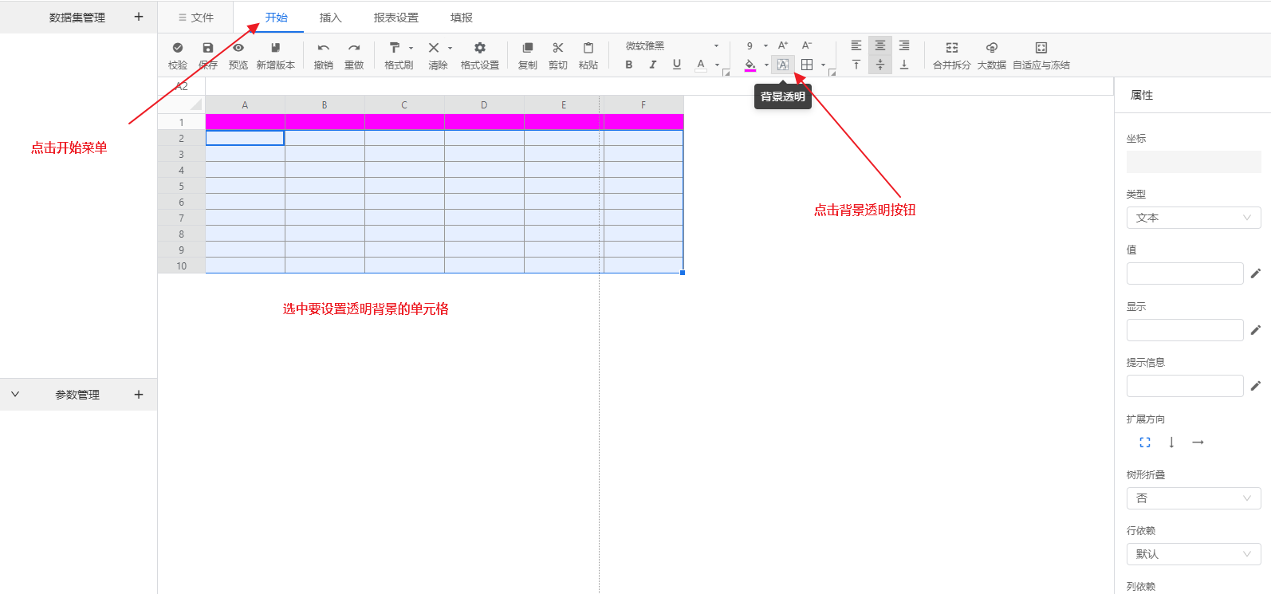Click pencil edit icon beside 提示信息 field
This screenshot has height=594, width=1271.
click(x=1256, y=386)
